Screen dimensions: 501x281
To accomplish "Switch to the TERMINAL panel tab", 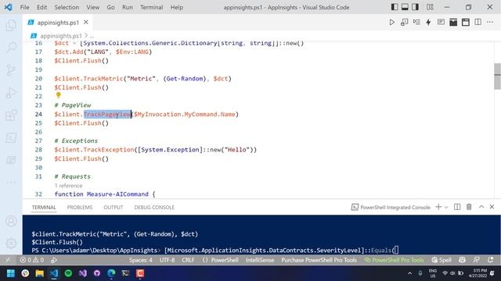I will tap(44, 208).
